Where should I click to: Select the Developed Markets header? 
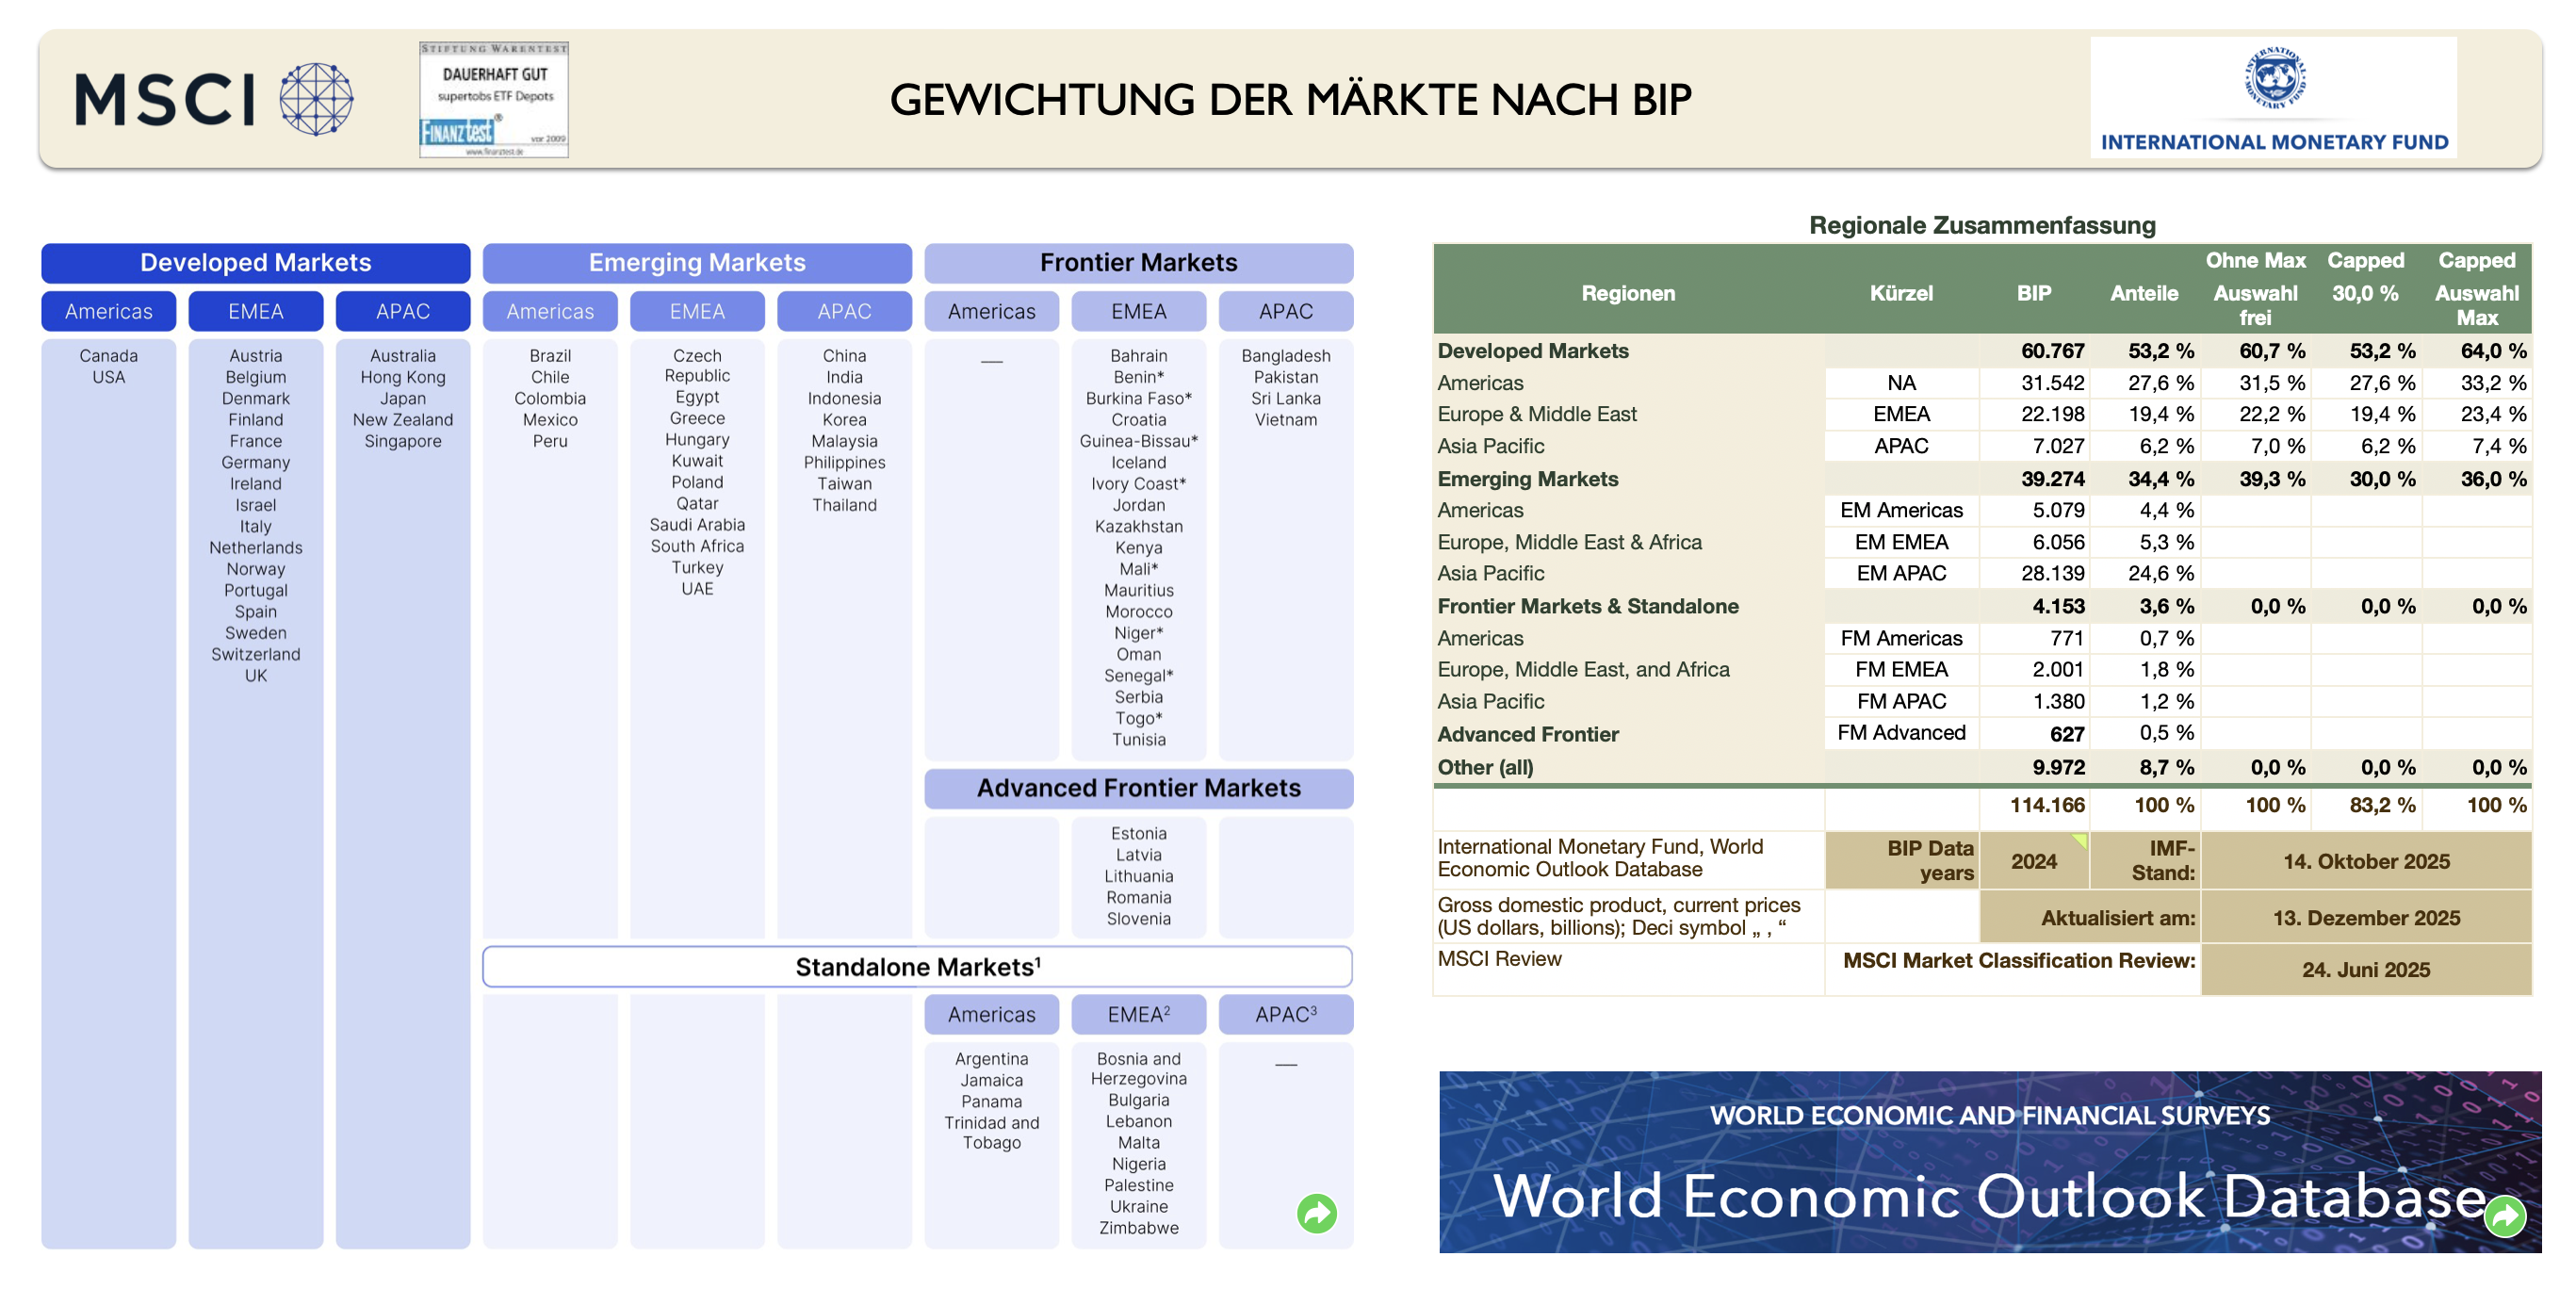[x=255, y=263]
